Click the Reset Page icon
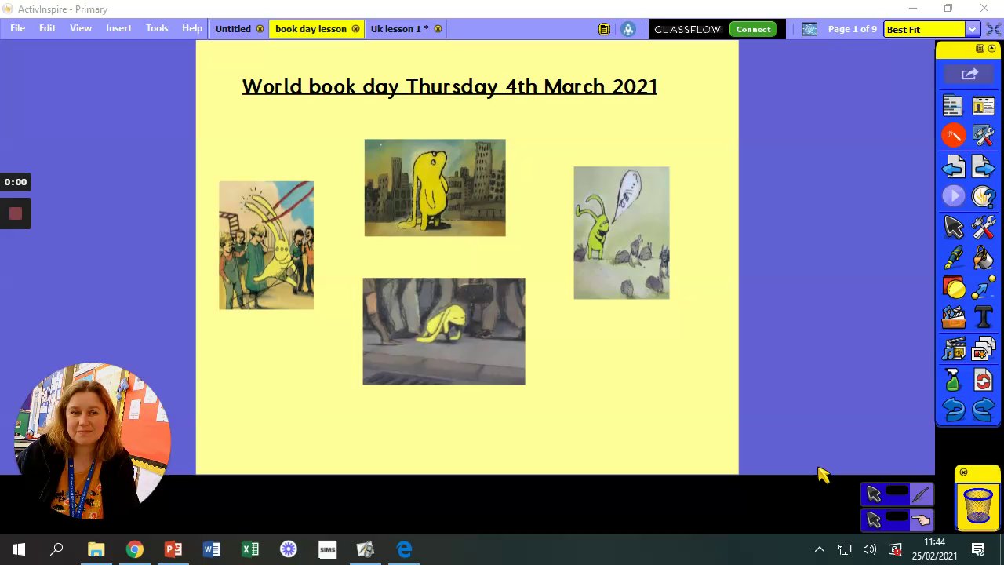The image size is (1004, 565). coord(983,381)
